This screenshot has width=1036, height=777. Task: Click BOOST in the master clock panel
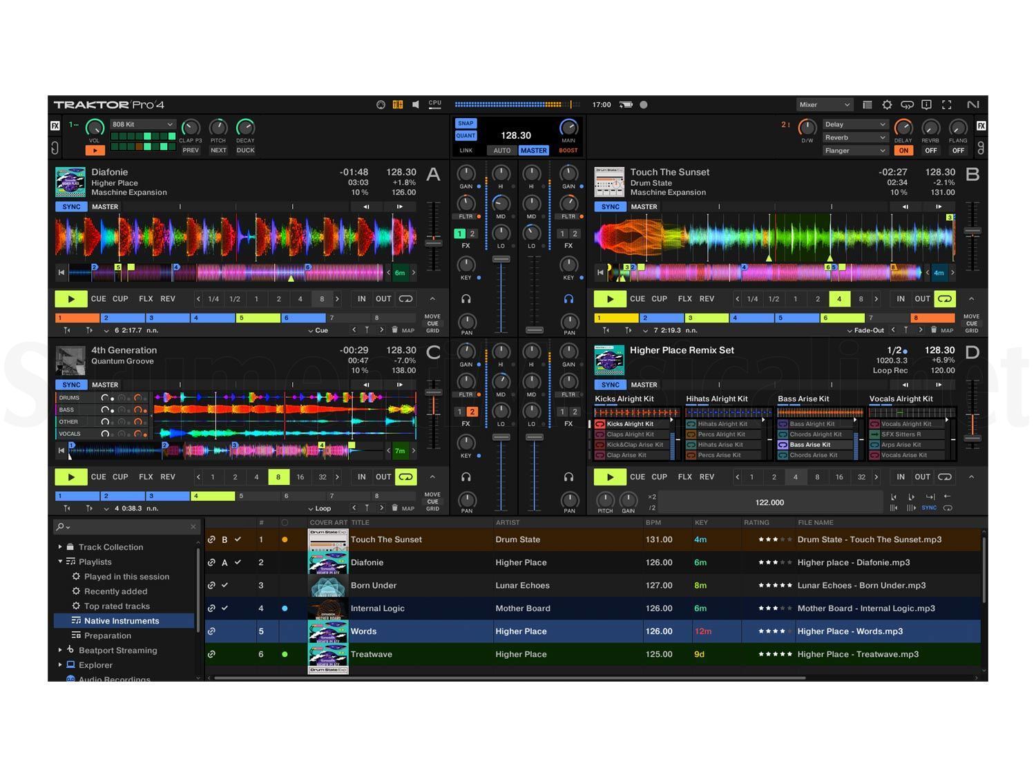568,151
